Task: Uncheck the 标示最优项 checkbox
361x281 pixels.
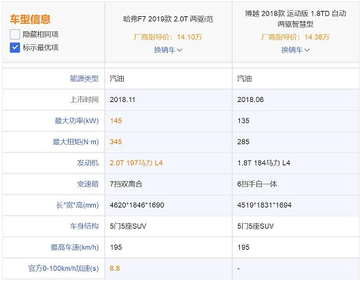Action: (x=15, y=48)
